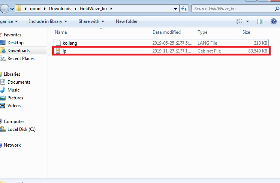Select Local Disk (C:) in sidebar
This screenshot has height=183, width=280.
point(21,129)
